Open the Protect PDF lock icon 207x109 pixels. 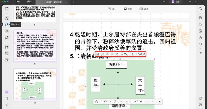click(200, 31)
